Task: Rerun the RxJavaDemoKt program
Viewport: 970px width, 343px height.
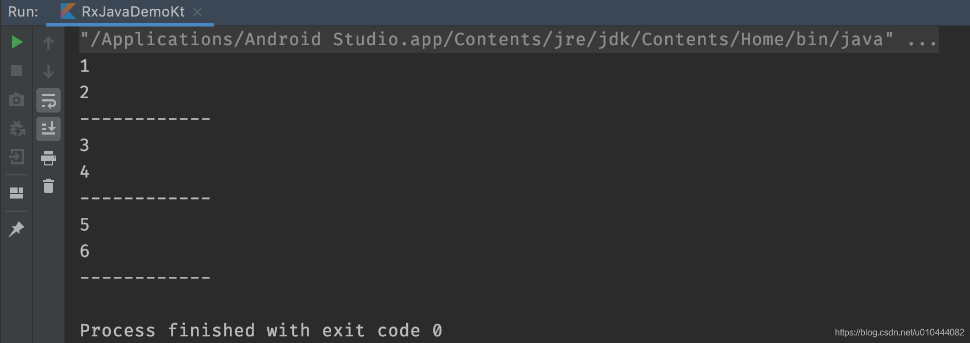Action: pyautogui.click(x=17, y=41)
